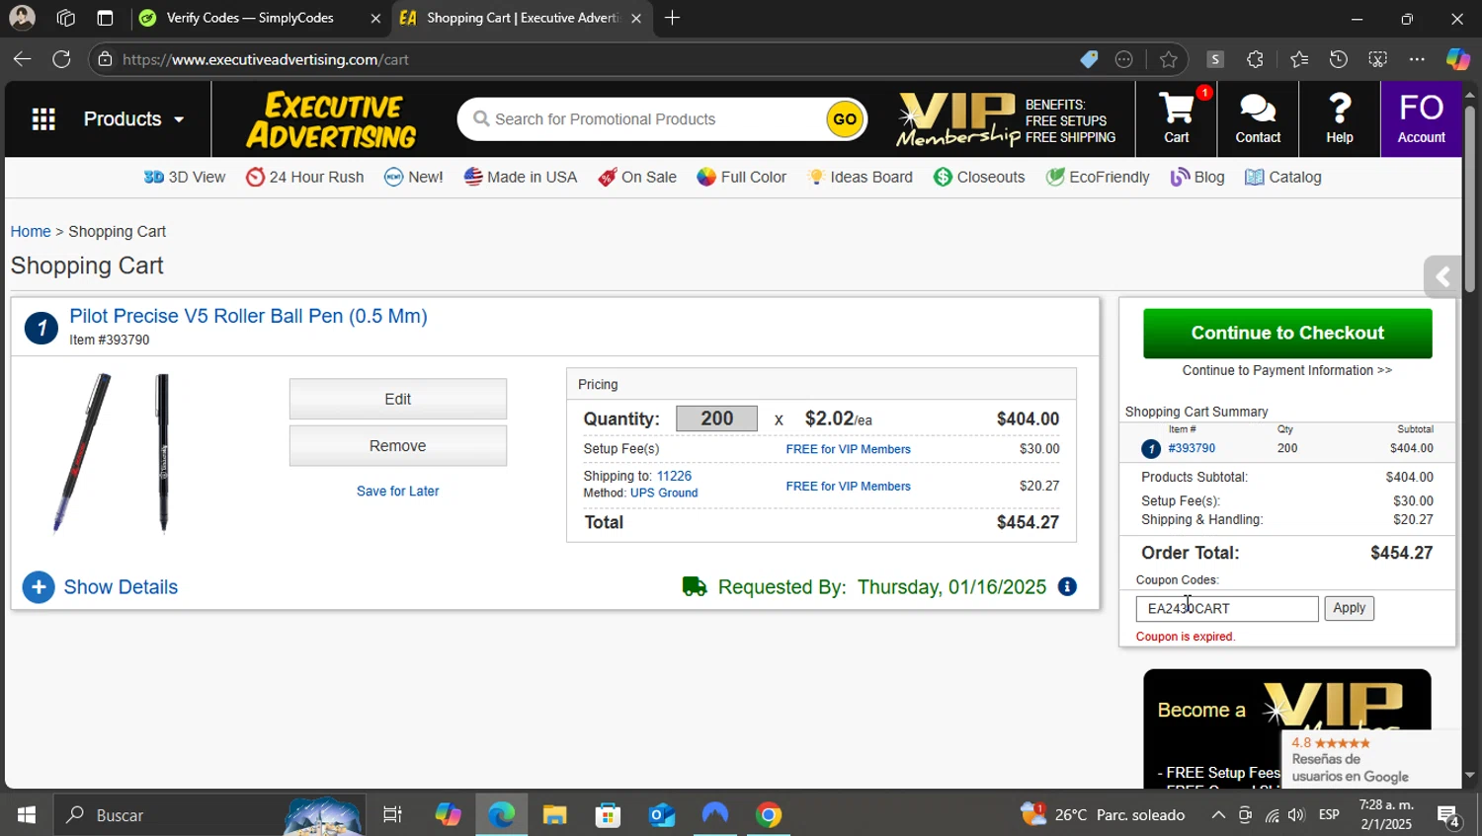
Task: Open a new browser tab
Action: tap(672, 18)
